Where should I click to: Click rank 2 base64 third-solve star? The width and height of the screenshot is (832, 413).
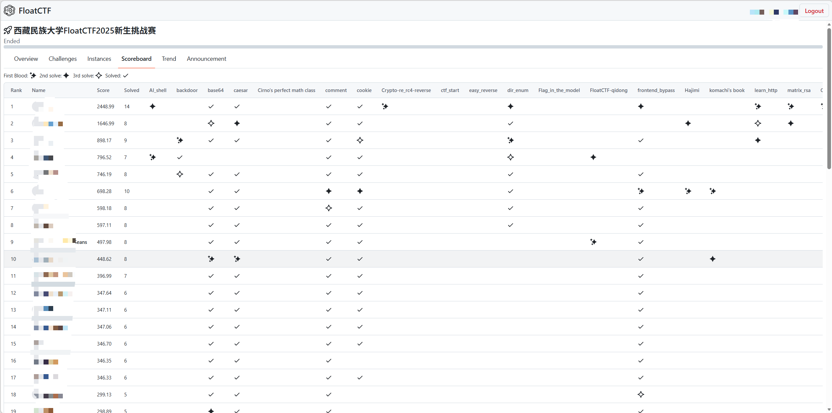(x=211, y=123)
